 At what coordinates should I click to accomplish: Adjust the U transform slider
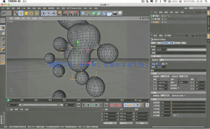coord(188,106)
